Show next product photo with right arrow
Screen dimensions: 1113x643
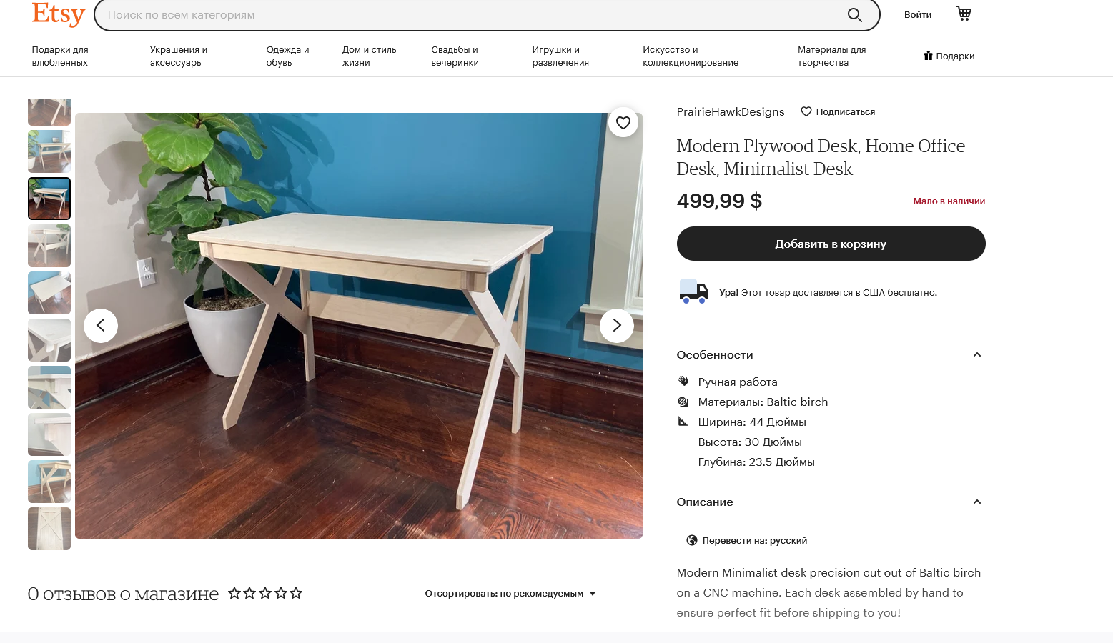pos(617,326)
